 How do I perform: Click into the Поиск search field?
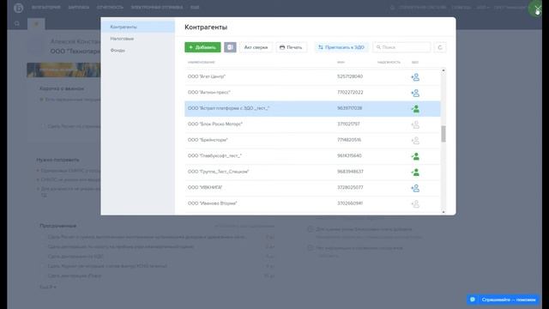click(x=401, y=47)
